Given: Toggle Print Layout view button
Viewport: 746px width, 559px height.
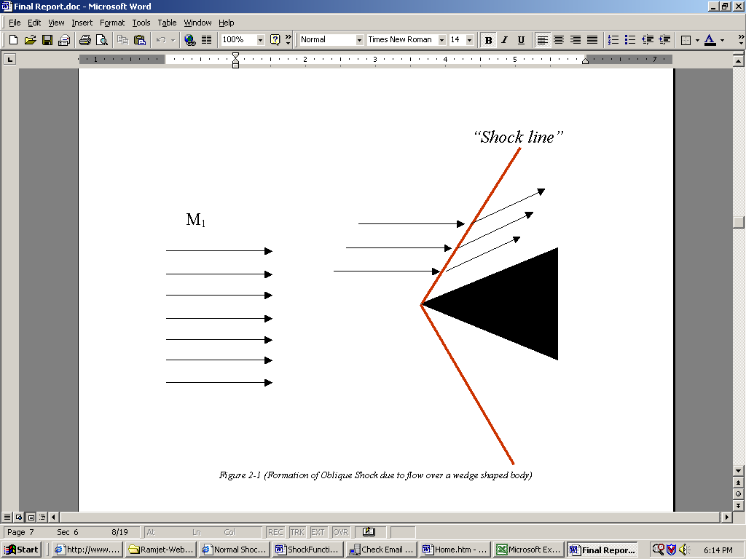Looking at the screenshot, I should pyautogui.click(x=31, y=517).
